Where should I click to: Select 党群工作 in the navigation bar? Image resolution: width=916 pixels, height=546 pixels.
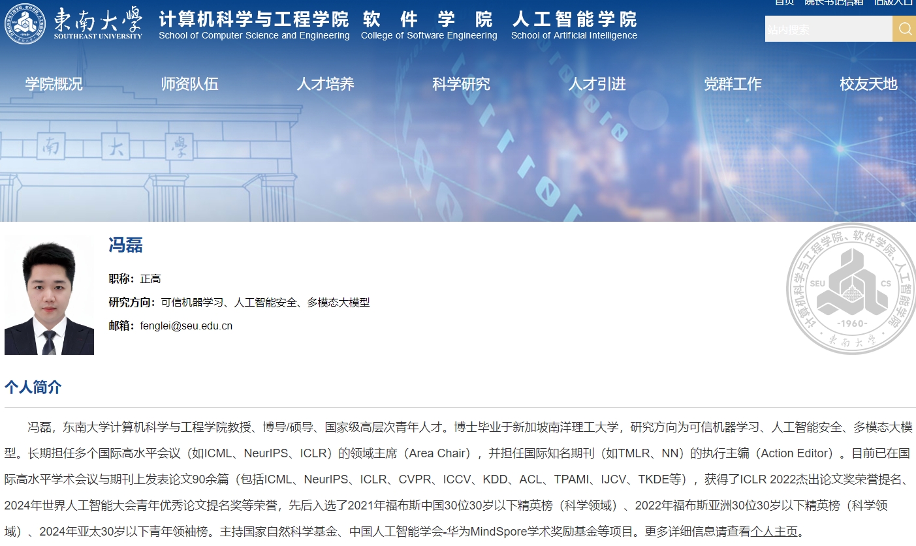[733, 84]
